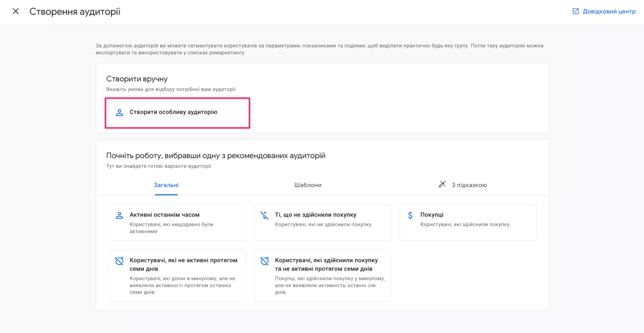Click person icon on Активні останнім часом
Viewport: 644px width, 333px height.
[120, 215]
